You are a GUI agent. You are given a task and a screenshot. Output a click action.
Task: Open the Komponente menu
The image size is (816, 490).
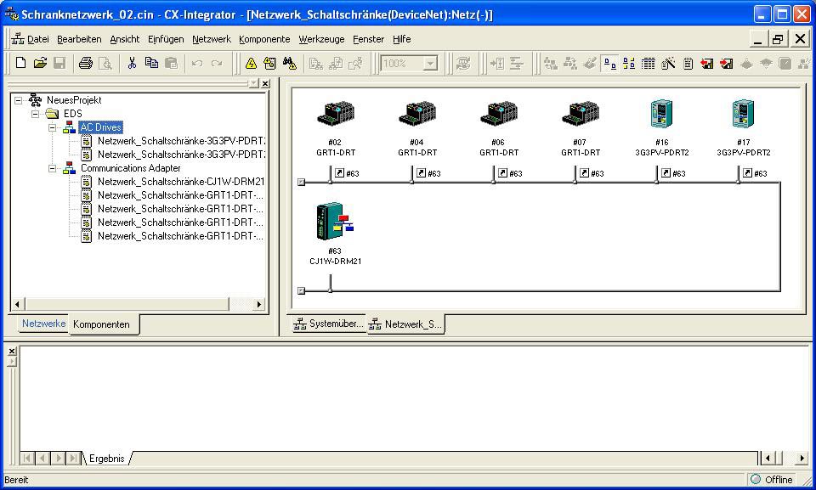pos(264,39)
